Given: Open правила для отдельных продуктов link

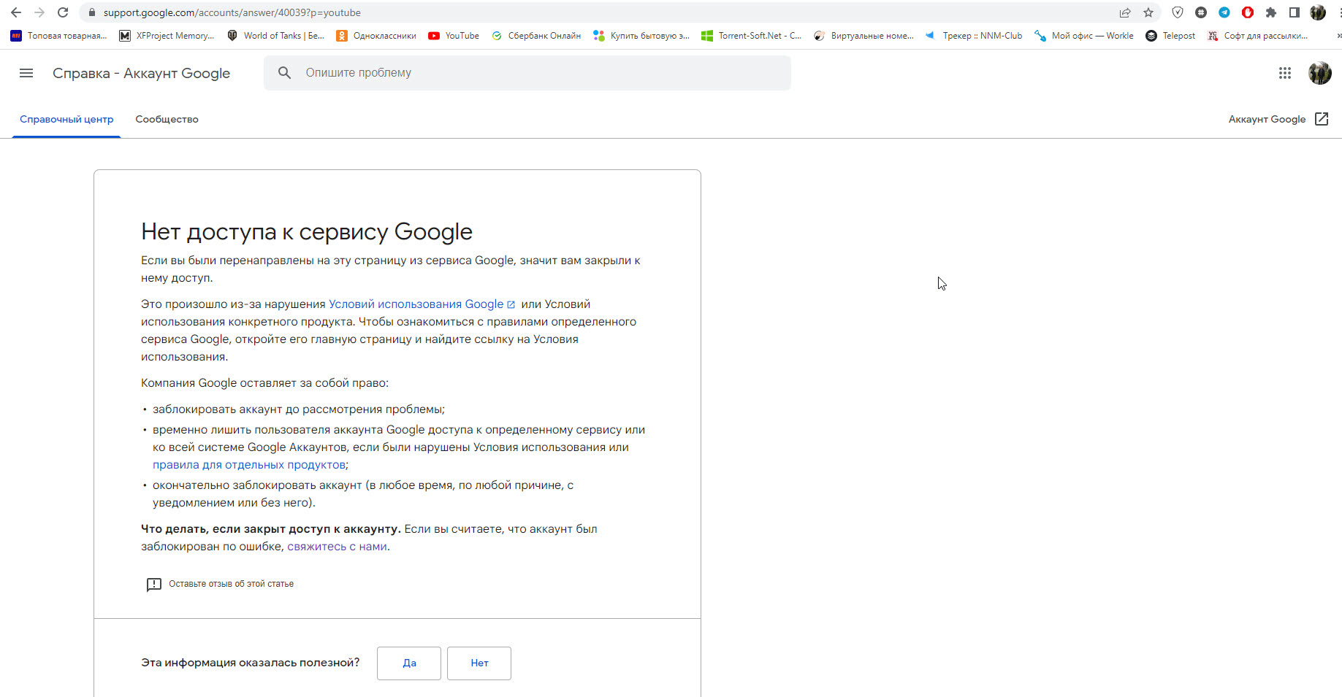Looking at the screenshot, I should [x=249, y=465].
